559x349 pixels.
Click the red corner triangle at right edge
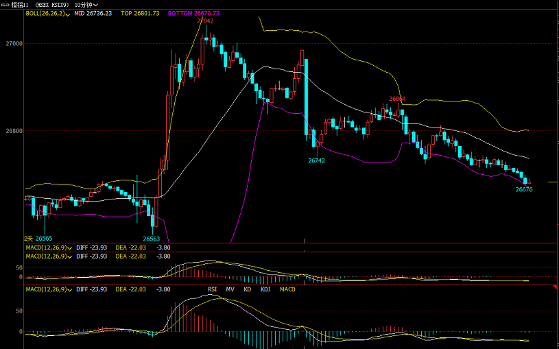tap(554, 285)
